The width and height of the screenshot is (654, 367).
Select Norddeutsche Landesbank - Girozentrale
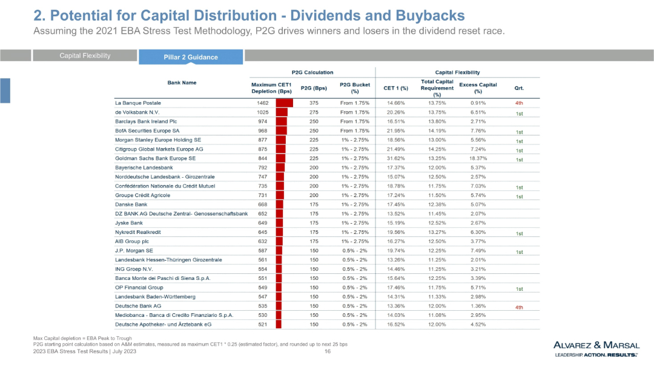coord(165,177)
